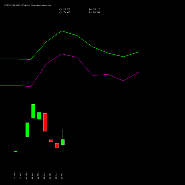Click the green indicator line peak
The height and width of the screenshot is (185, 185).
pyautogui.click(x=62, y=31)
